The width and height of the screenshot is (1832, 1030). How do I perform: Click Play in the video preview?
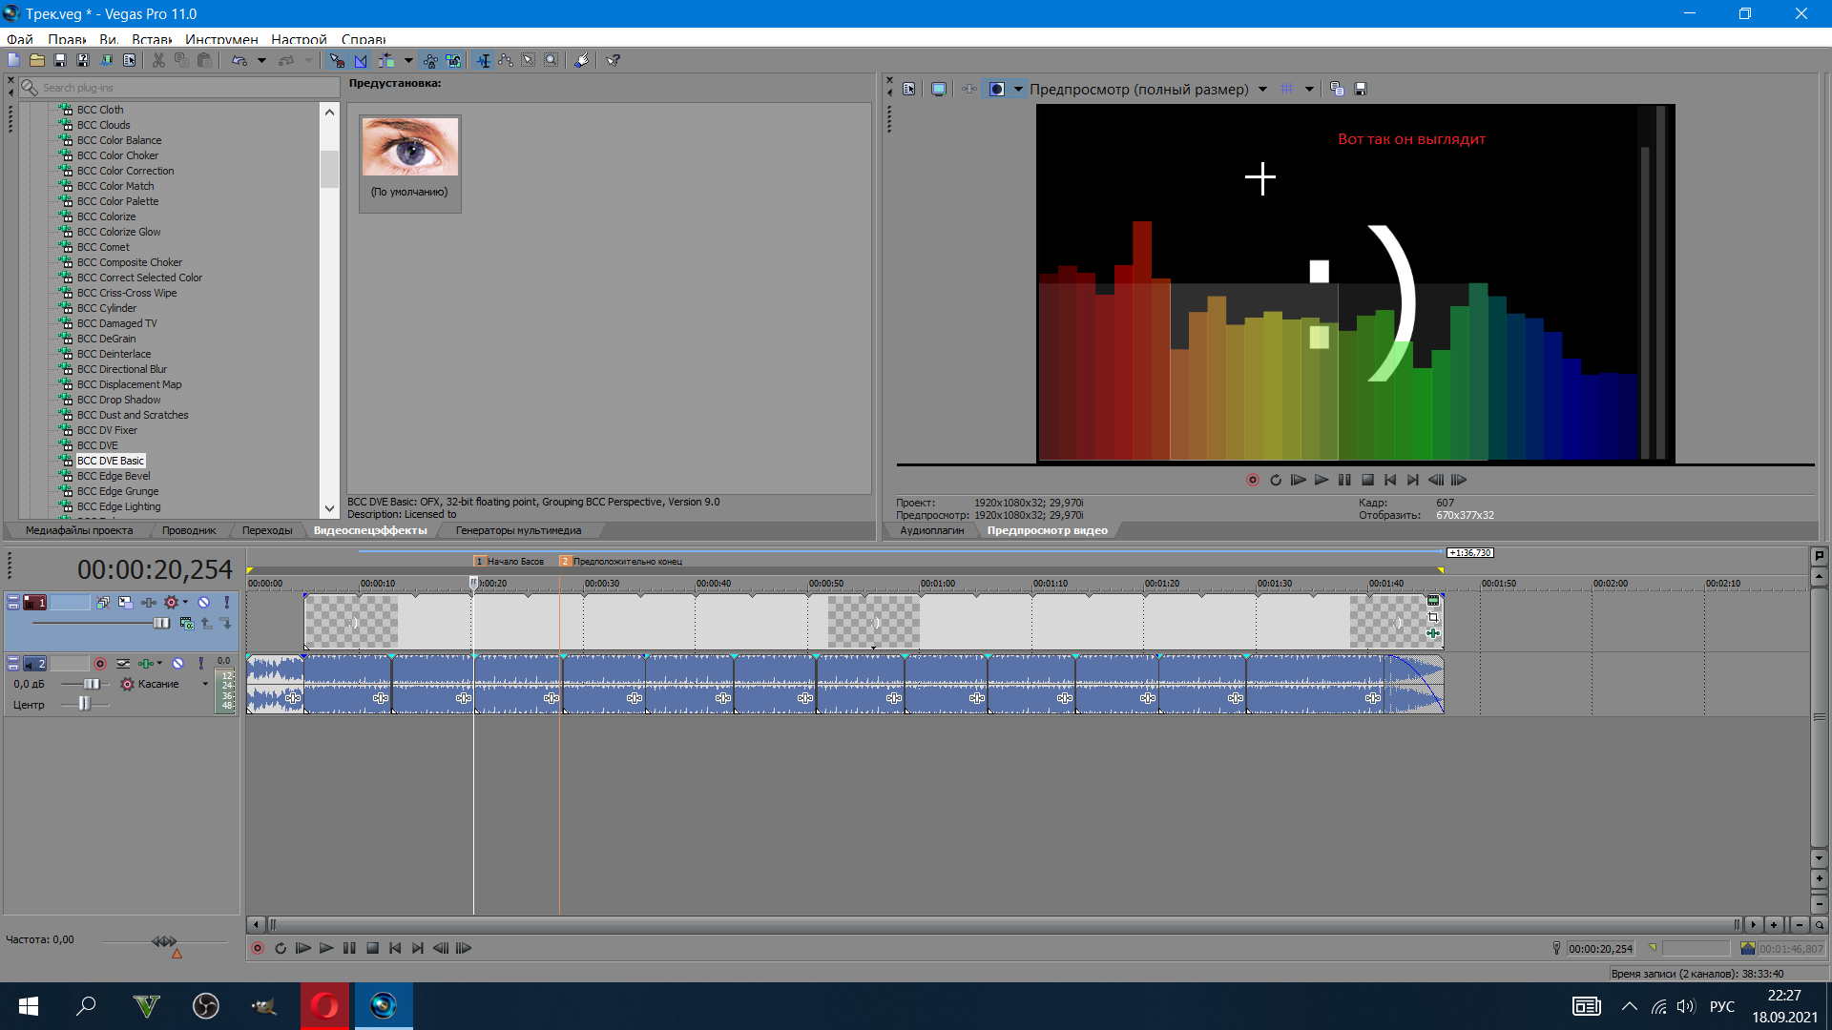point(1322,480)
